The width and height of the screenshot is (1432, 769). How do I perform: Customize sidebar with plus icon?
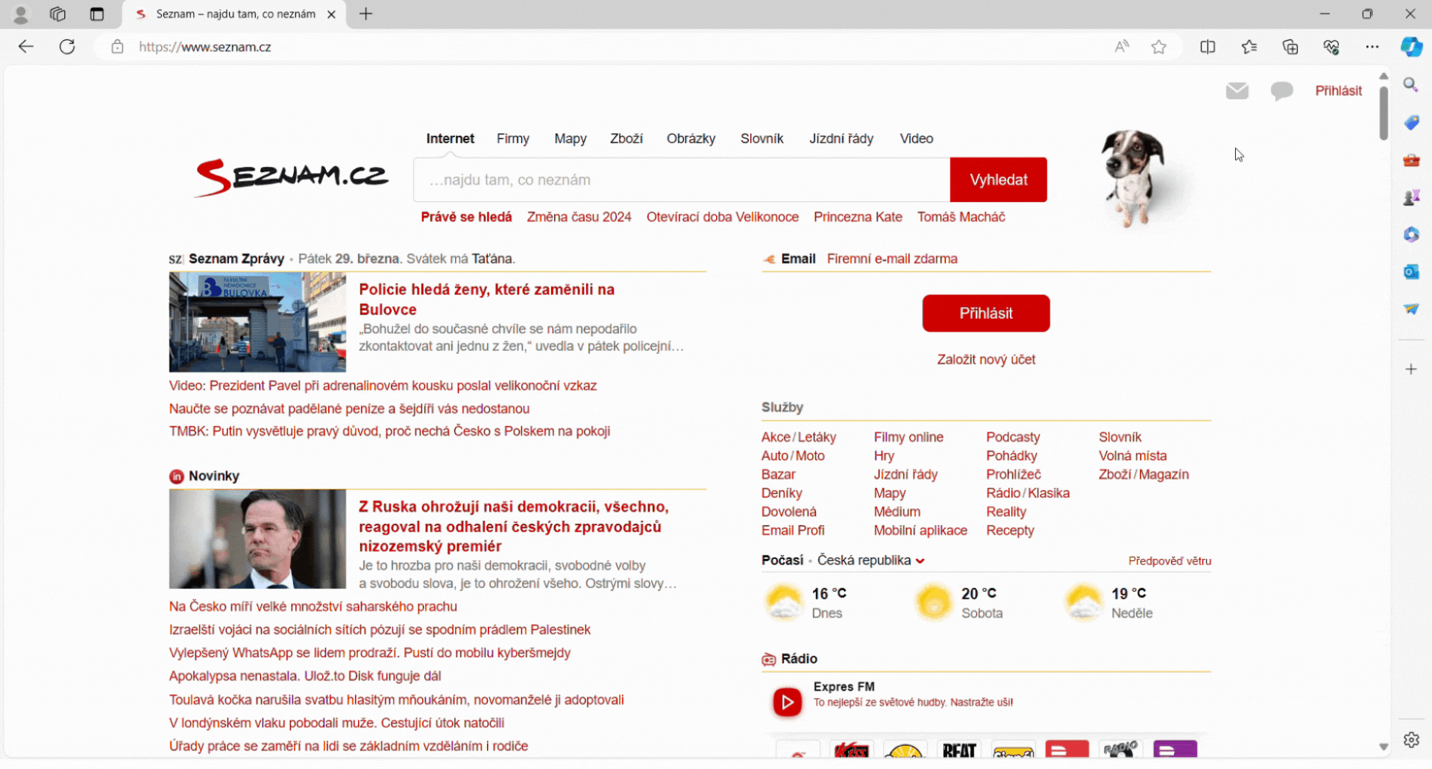[x=1411, y=369]
